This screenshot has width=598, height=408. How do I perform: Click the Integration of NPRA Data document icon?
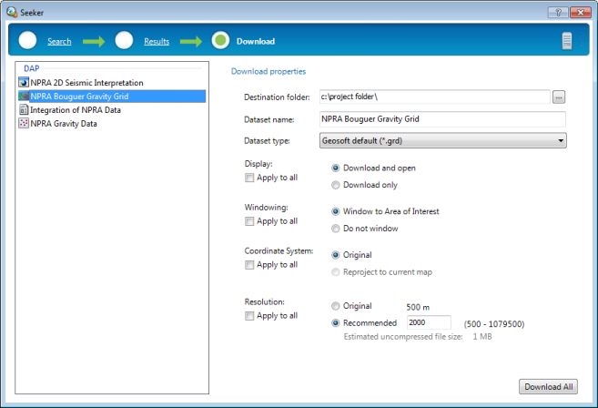24,110
